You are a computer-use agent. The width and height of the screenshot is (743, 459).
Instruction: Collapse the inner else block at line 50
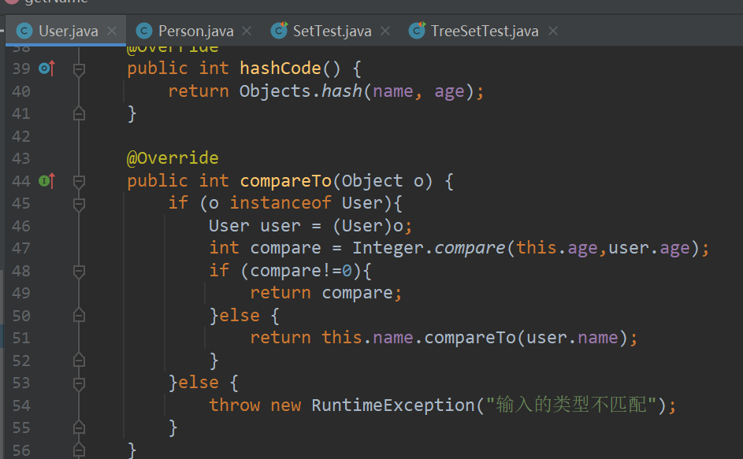[x=79, y=316]
